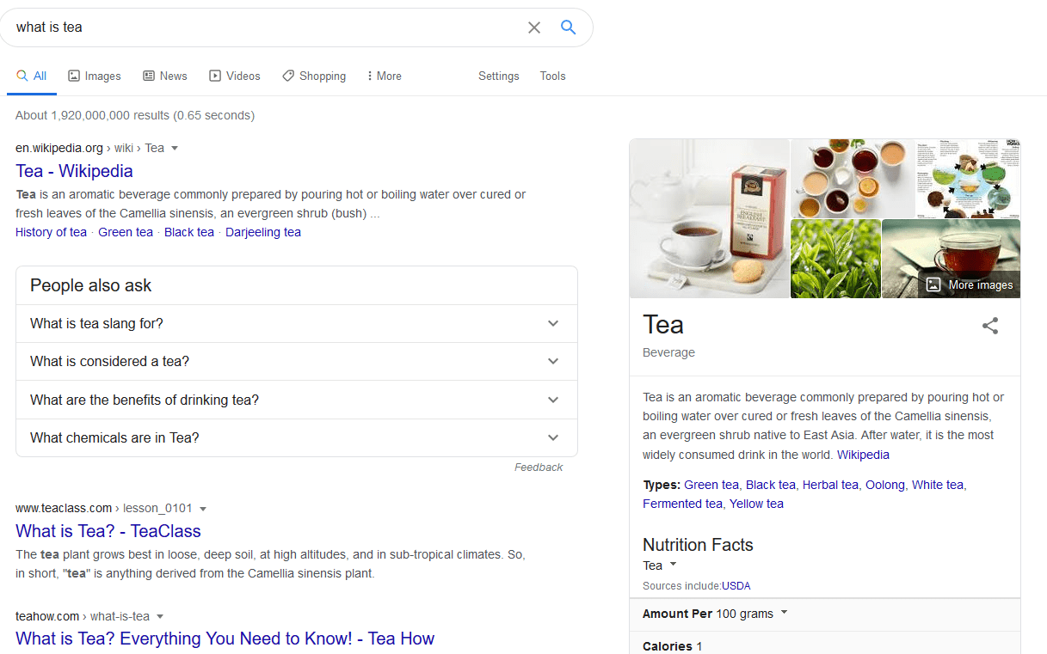Open teahow.com result dropdown arrow
This screenshot has height=654, width=1047.
pos(160,616)
